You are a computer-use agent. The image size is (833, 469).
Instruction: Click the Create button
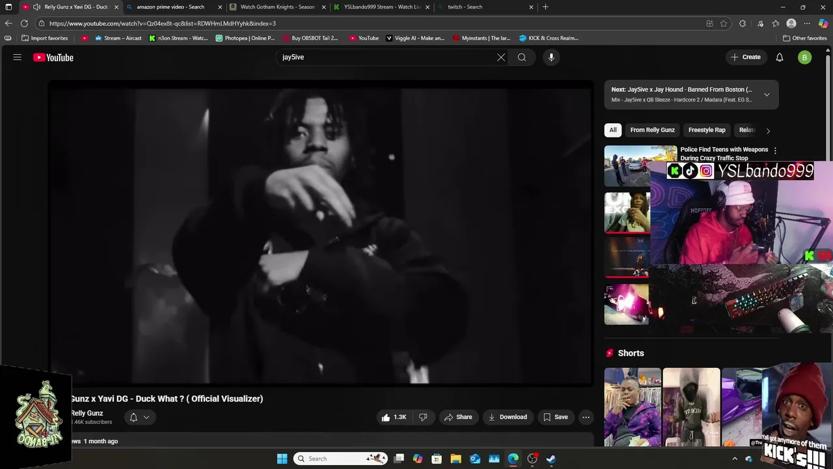coord(746,57)
